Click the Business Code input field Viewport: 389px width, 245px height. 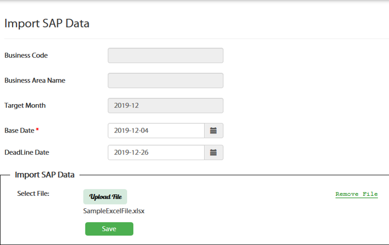point(166,55)
